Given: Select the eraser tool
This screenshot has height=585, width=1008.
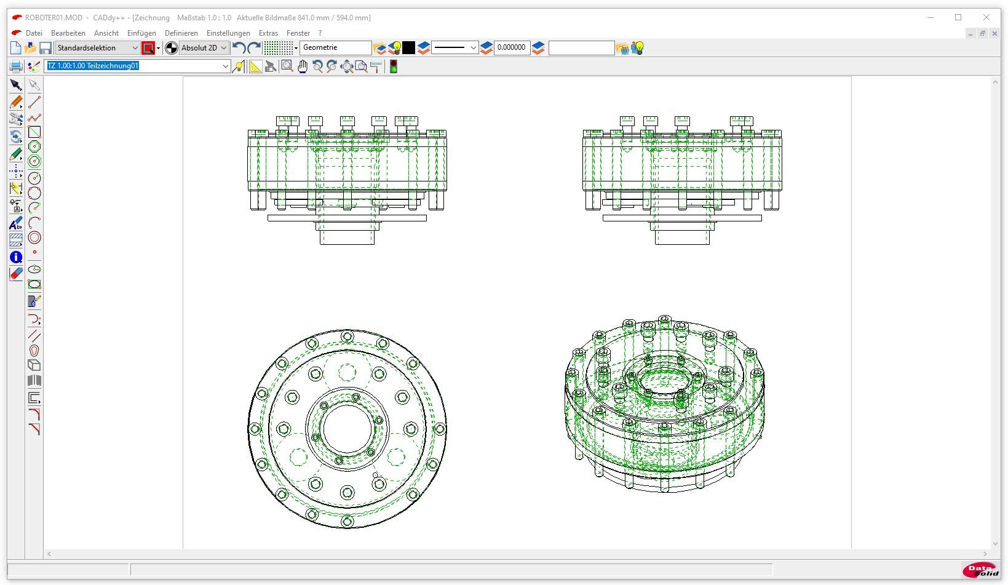Looking at the screenshot, I should click(16, 274).
